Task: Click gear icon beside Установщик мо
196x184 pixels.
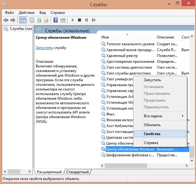Action: (103, 108)
